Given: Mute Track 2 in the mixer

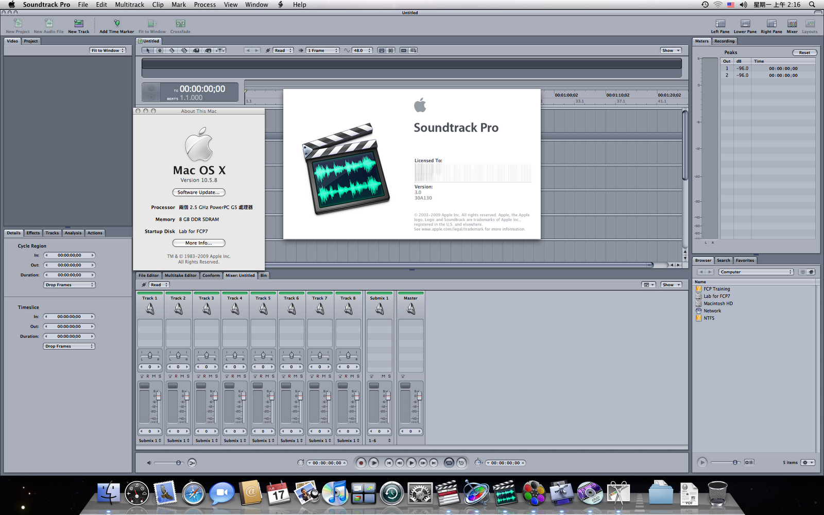Looking at the screenshot, I should 182,376.
